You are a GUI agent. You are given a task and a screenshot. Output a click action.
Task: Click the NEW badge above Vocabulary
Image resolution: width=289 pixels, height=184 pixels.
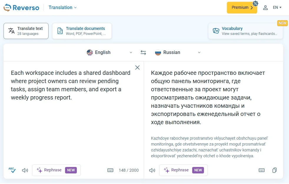[x=282, y=23]
